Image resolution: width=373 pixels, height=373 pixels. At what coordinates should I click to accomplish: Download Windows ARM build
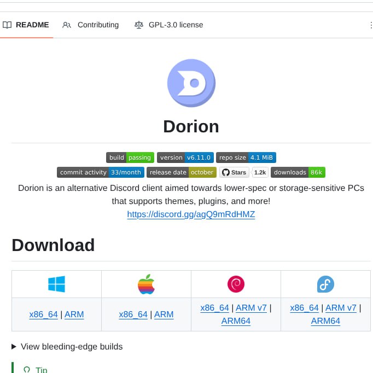tap(74, 314)
